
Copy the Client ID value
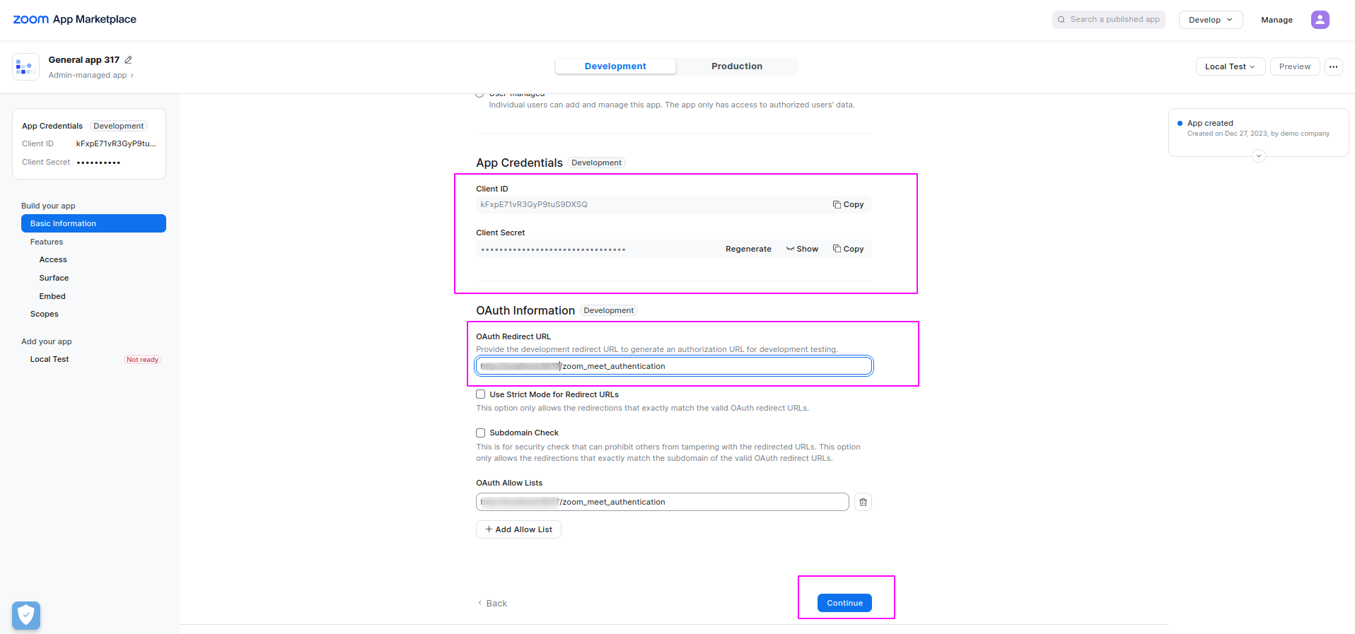click(848, 204)
